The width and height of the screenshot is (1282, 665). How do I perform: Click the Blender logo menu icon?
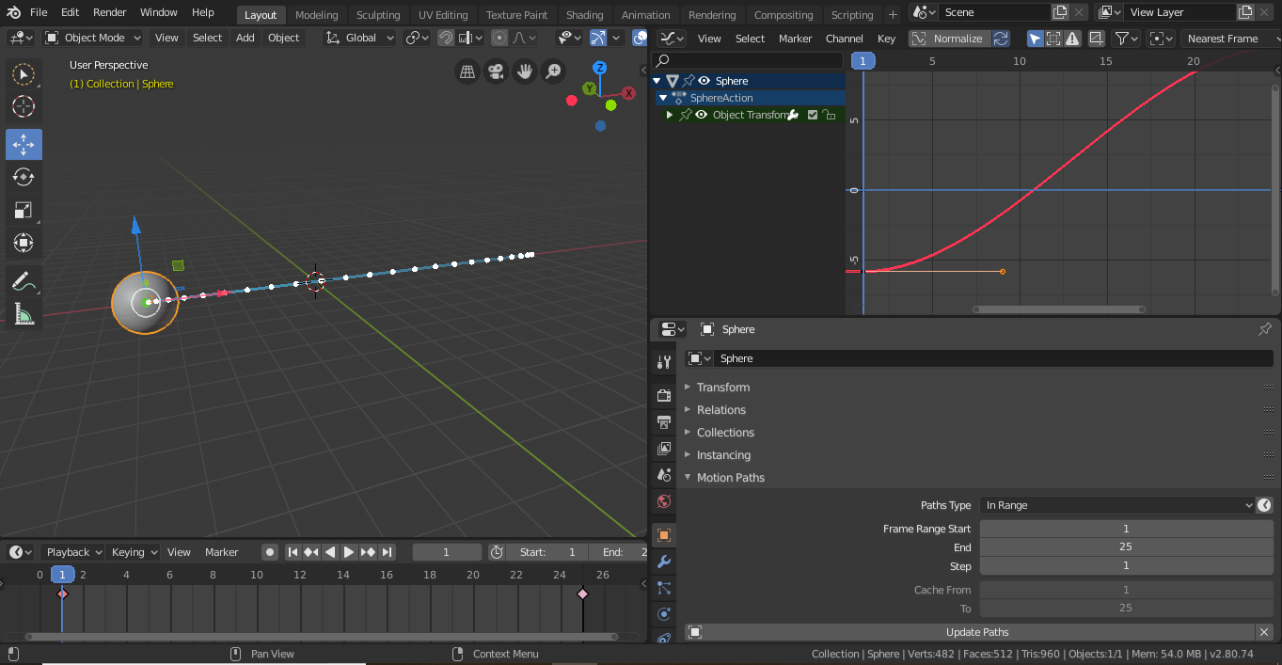13,12
